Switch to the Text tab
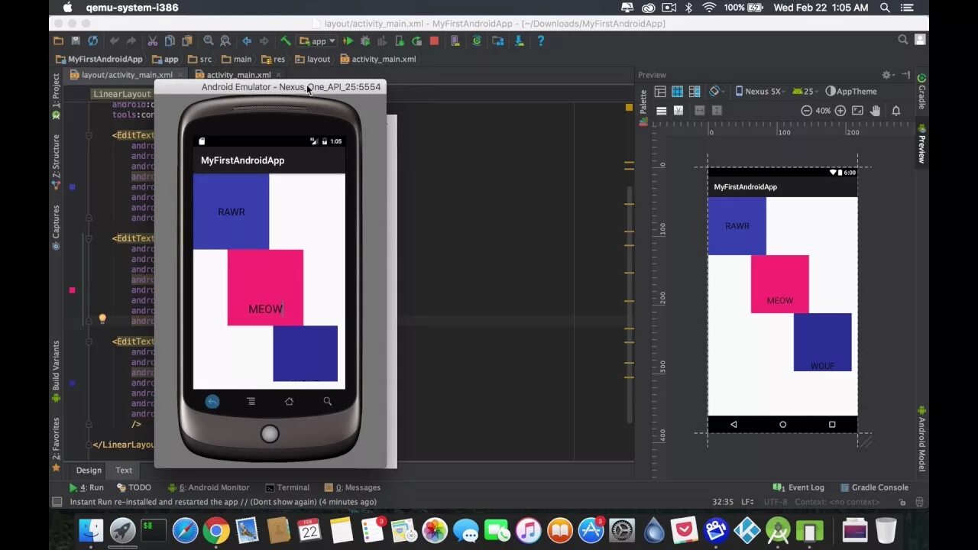This screenshot has height=550, width=978. [124, 471]
